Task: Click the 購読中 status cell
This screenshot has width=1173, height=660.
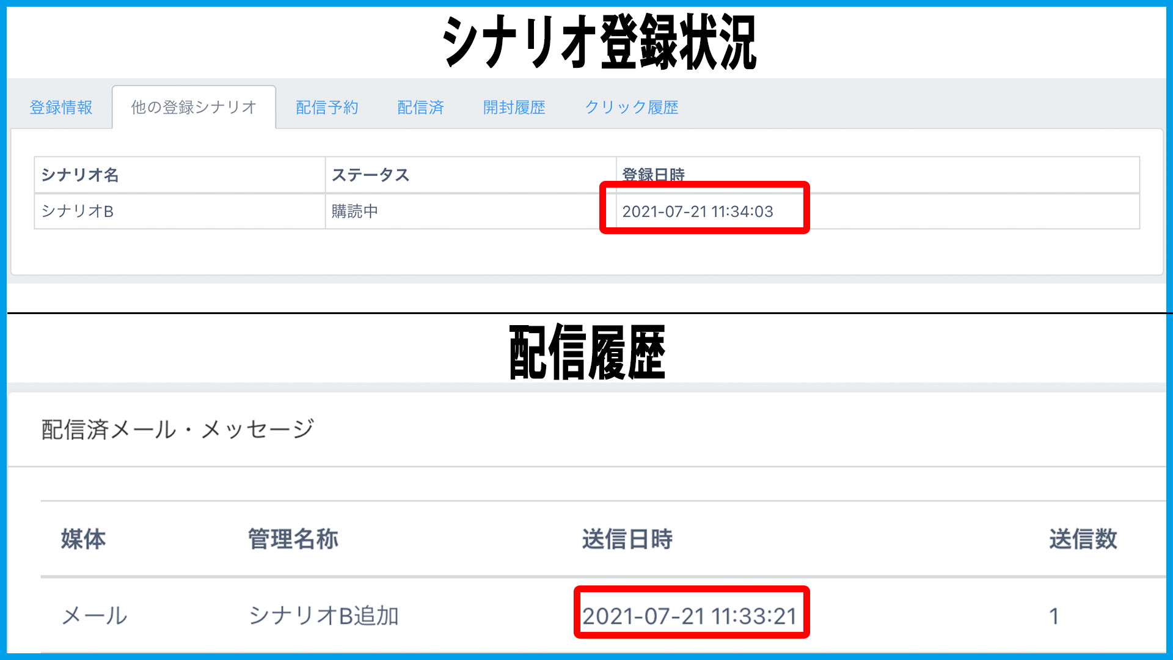Action: [355, 211]
